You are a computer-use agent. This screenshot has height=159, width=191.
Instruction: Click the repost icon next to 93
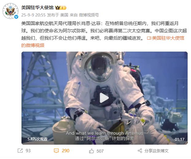[20, 151]
